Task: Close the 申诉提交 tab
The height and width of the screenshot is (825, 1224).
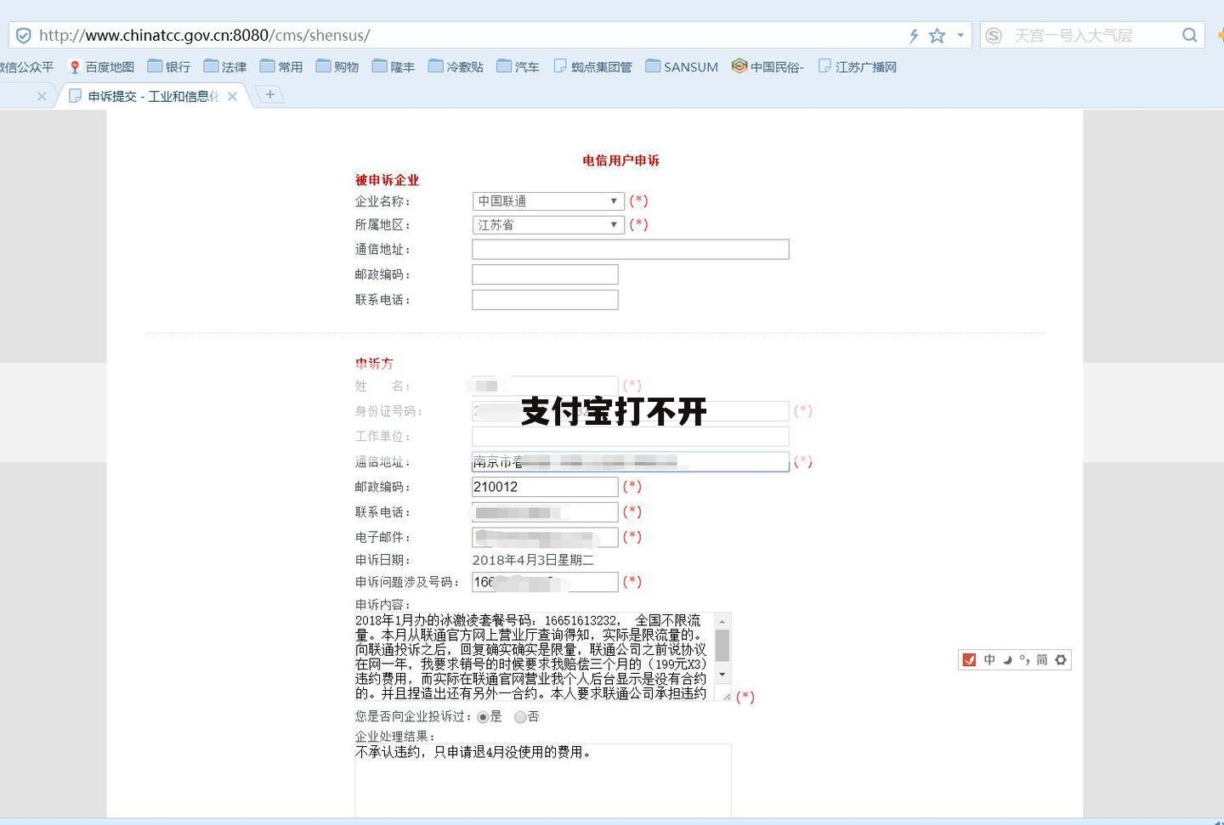Action: tap(232, 96)
